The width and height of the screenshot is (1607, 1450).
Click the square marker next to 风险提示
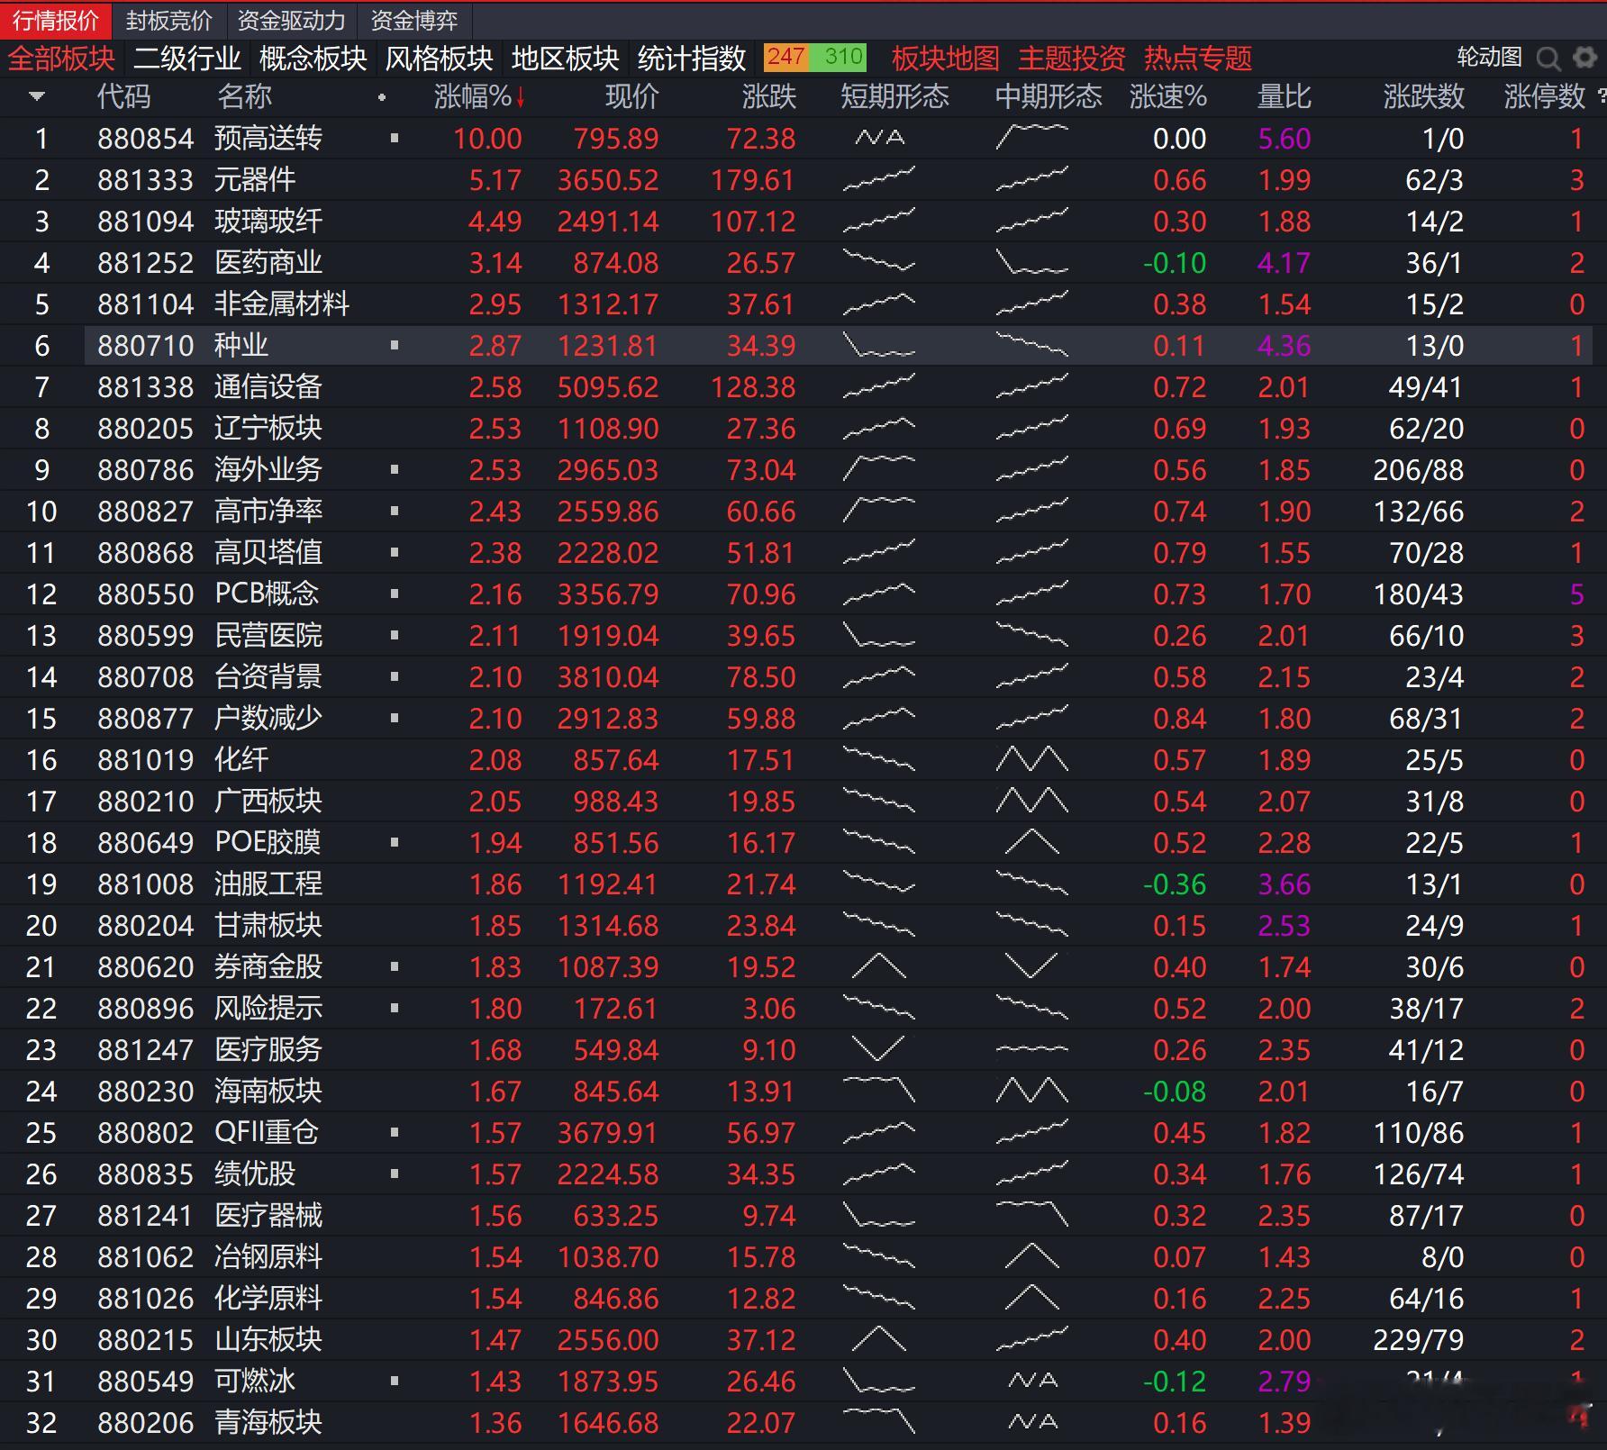395,1009
